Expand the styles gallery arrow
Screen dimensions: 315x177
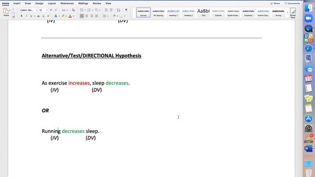(x=287, y=12)
